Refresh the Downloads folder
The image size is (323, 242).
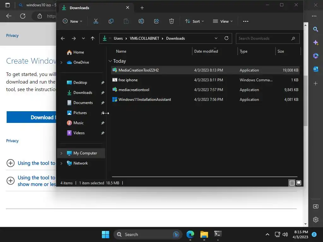(226, 38)
